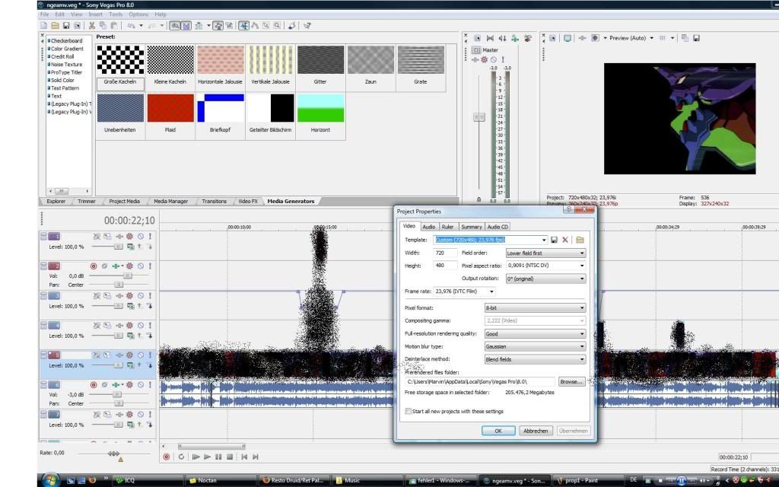This screenshot has width=779, height=487.
Task: Click the What's This help toolbar icon
Action: coord(307,26)
